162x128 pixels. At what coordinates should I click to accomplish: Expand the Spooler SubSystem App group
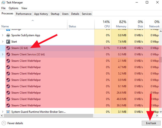(3, 35)
